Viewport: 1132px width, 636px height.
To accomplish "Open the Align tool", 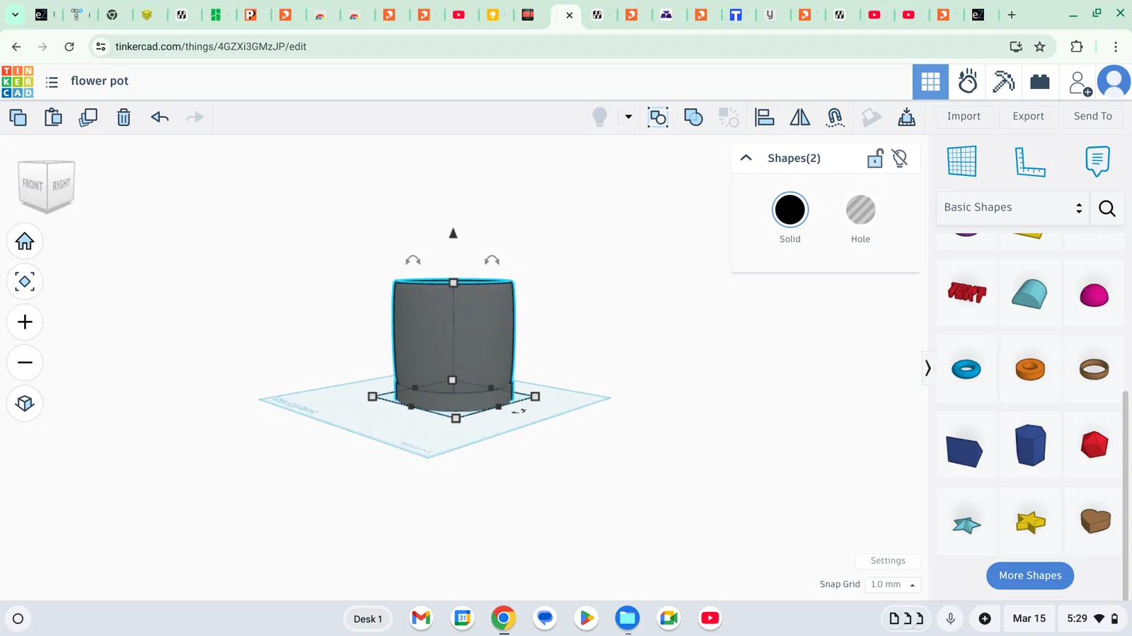I will click(x=764, y=117).
